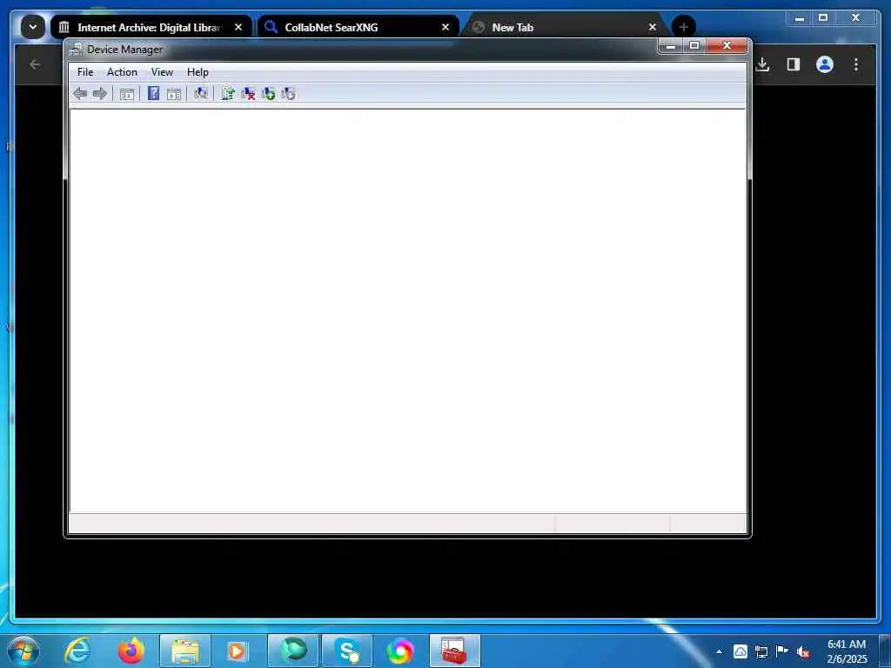Launch Internet Explorer from the taskbar

click(77, 651)
